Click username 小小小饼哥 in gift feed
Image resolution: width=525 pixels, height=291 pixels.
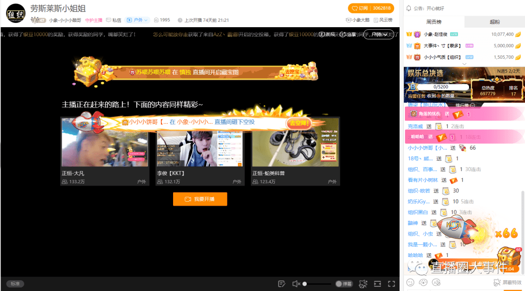click(427, 148)
